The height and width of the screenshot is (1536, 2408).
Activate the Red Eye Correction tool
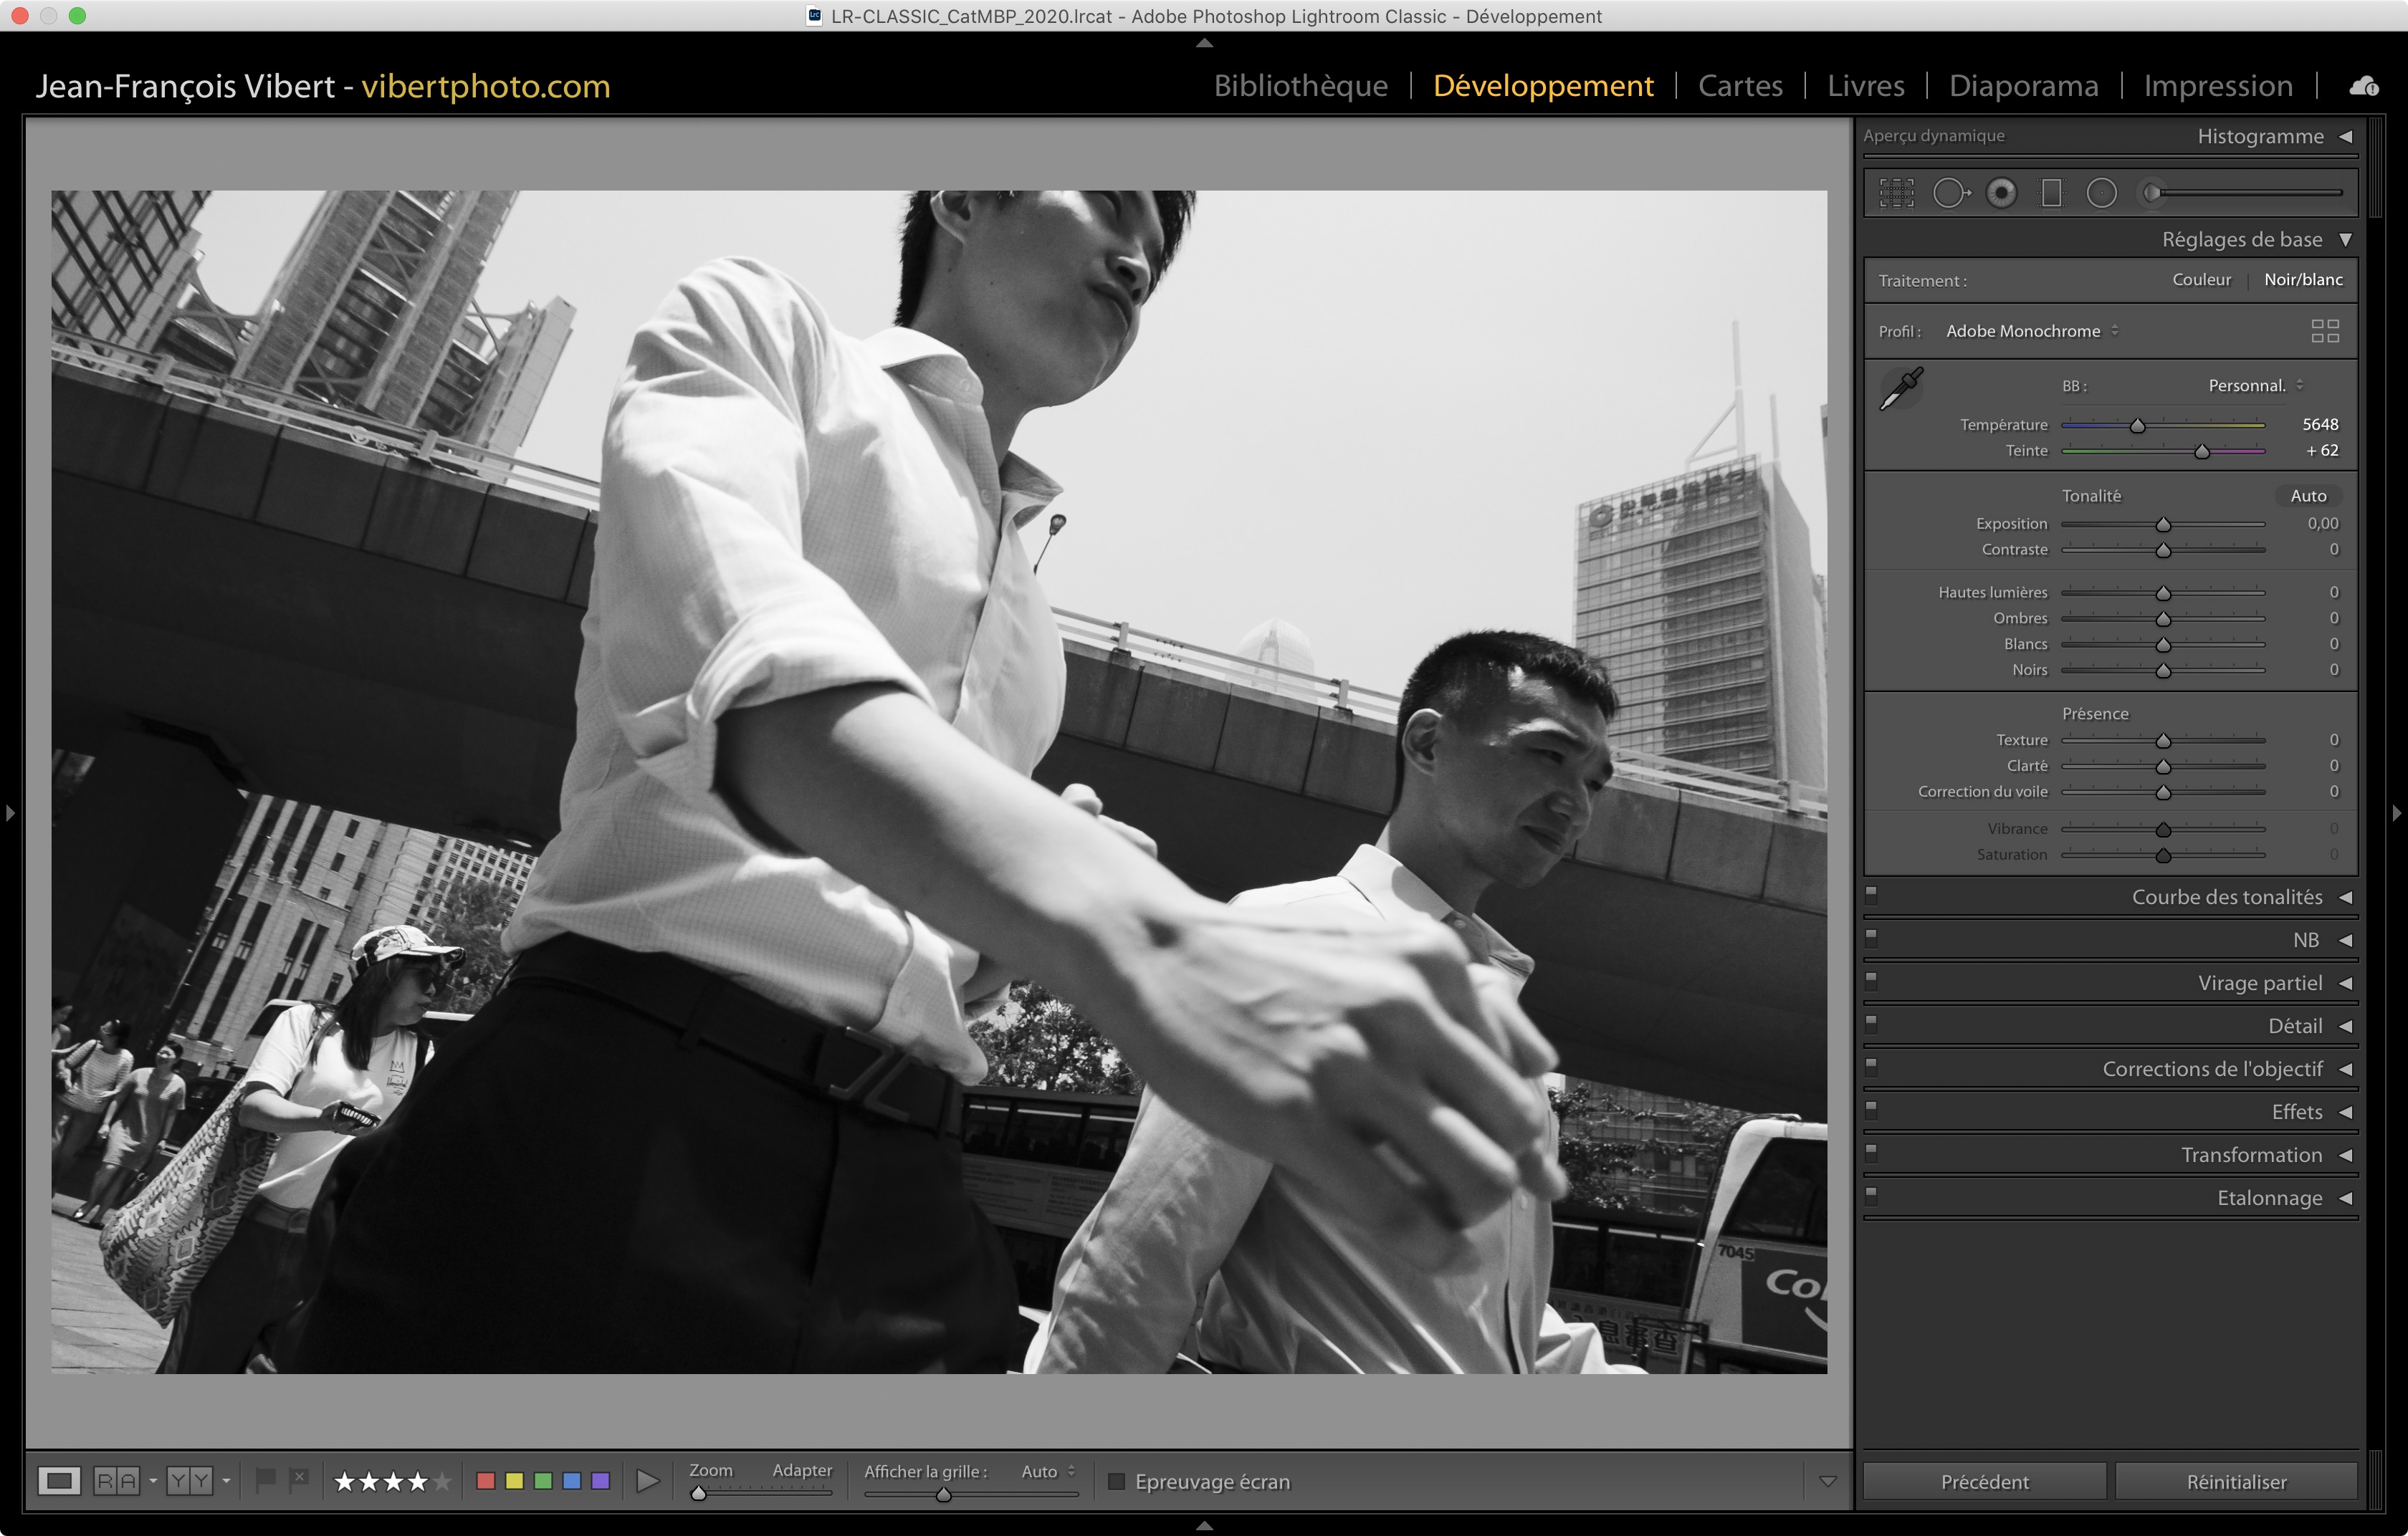coord(2001,193)
